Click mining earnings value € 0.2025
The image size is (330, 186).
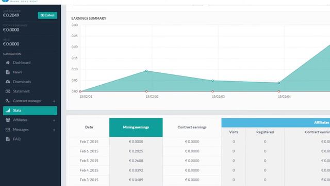click(136, 151)
